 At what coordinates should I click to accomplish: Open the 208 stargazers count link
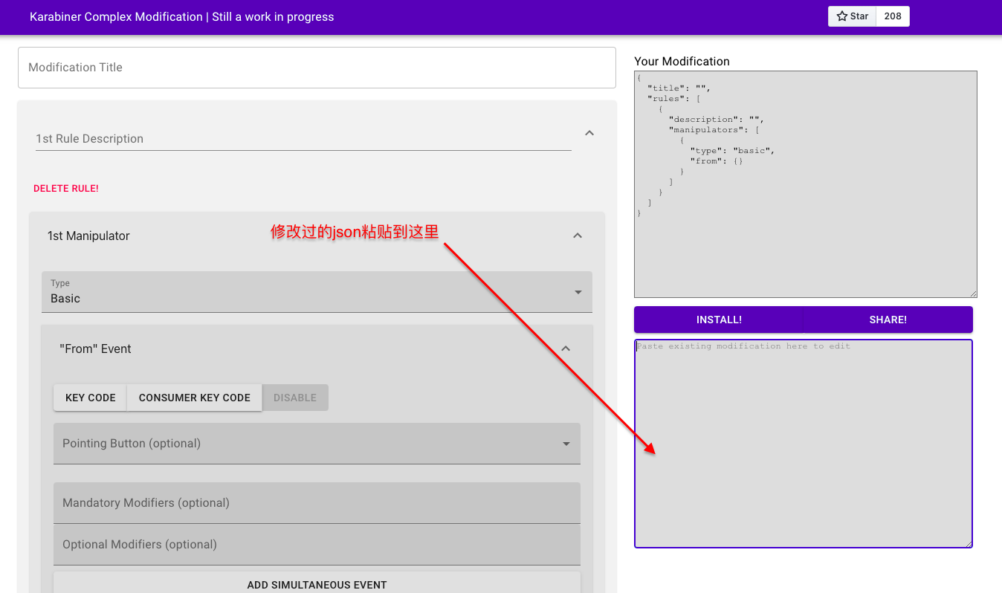(x=893, y=16)
